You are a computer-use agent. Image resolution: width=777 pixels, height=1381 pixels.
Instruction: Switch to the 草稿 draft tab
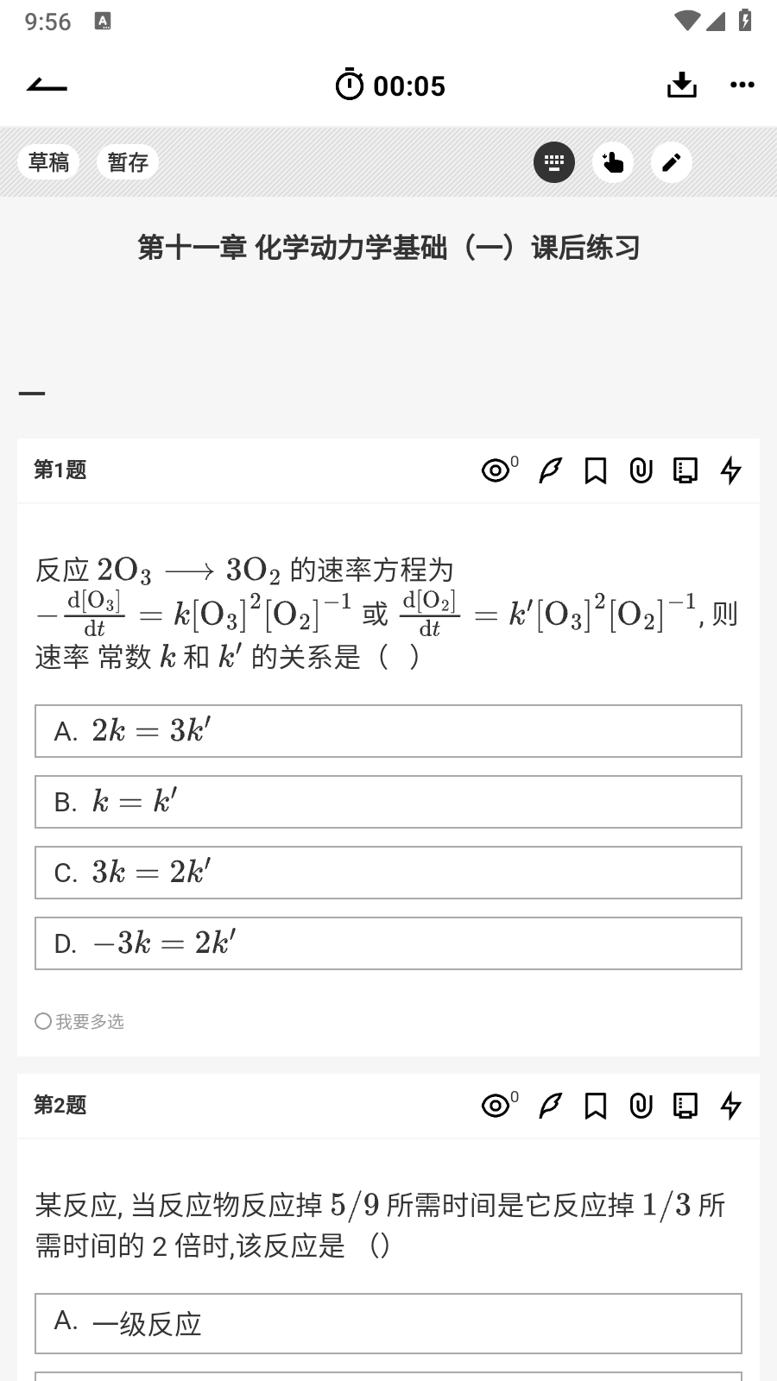tap(49, 161)
